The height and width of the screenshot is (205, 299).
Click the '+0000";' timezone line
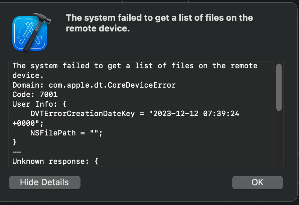click(x=28, y=123)
